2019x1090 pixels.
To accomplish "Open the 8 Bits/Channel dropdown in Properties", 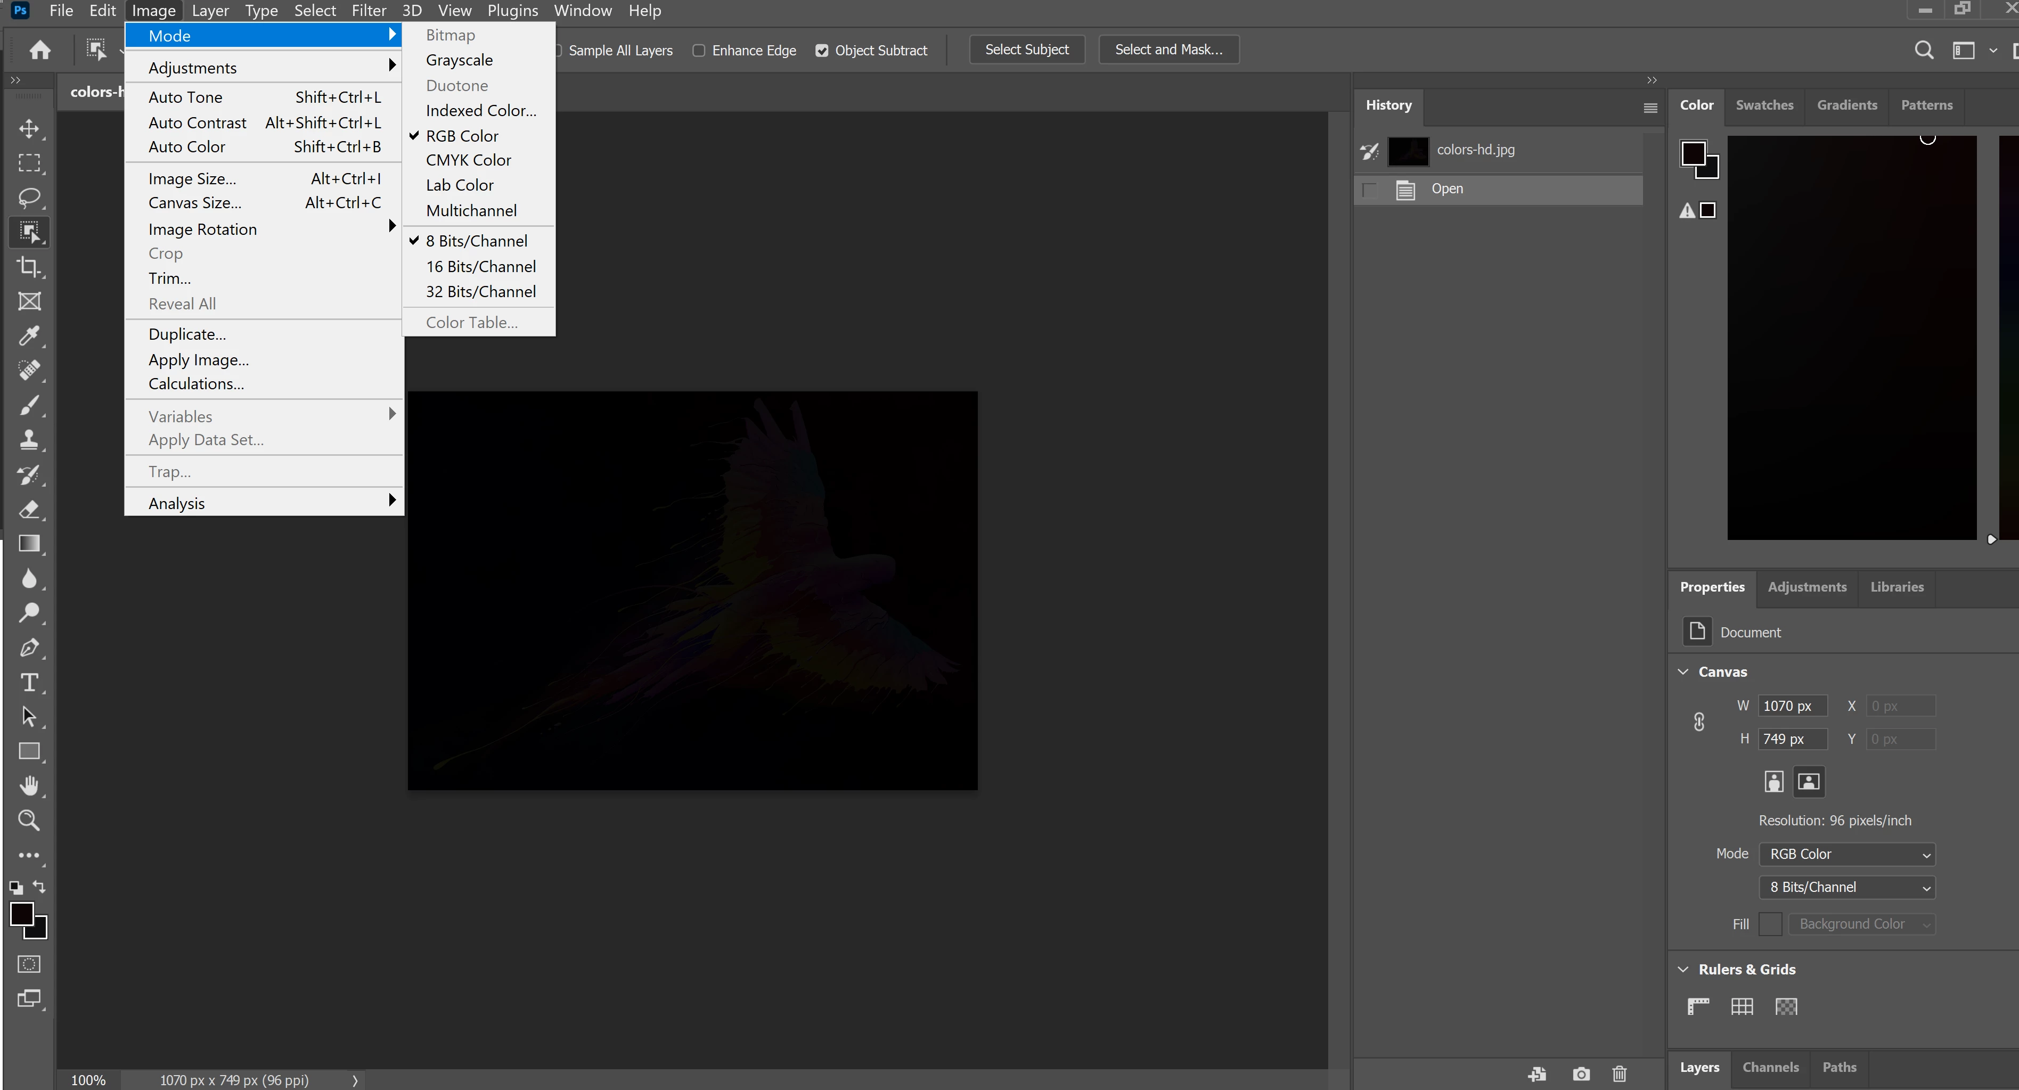I will (x=1846, y=887).
